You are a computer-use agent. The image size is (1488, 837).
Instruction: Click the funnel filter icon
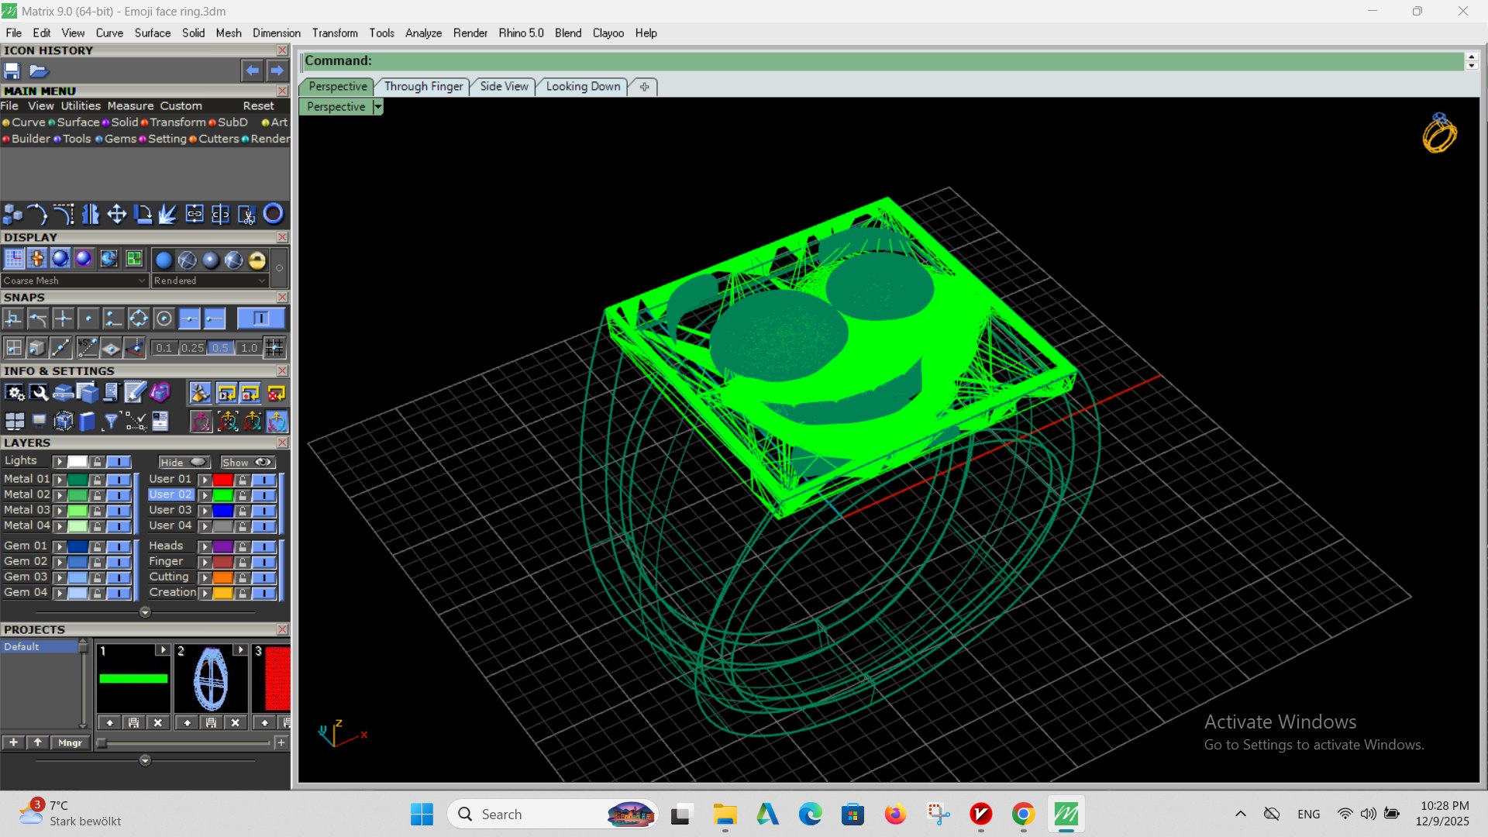tap(111, 421)
